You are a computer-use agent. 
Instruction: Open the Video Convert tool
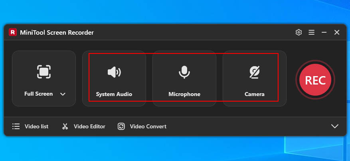pyautogui.click(x=142, y=126)
